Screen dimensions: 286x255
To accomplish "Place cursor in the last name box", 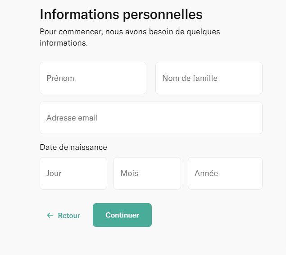I will tap(209, 78).
